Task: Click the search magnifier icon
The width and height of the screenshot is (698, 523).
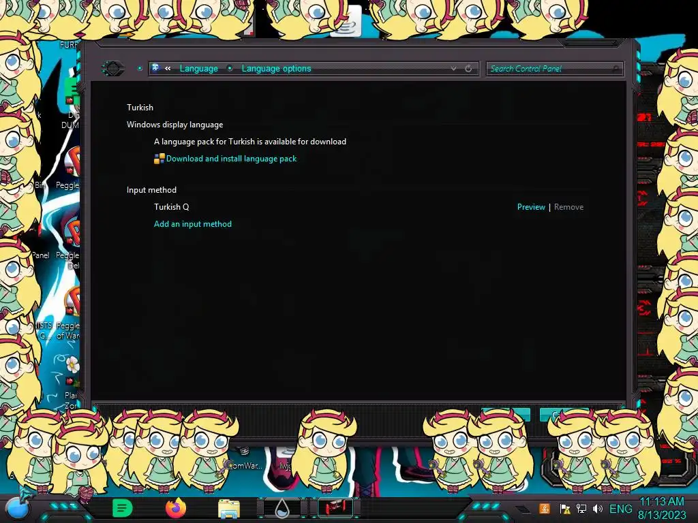Action: pyautogui.click(x=616, y=69)
